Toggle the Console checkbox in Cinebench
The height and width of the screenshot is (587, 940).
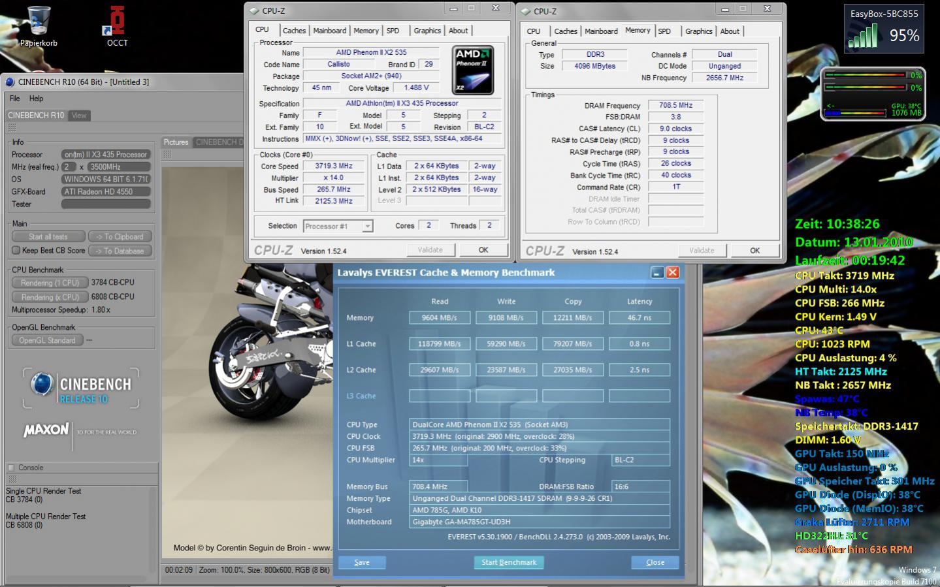pyautogui.click(x=10, y=468)
